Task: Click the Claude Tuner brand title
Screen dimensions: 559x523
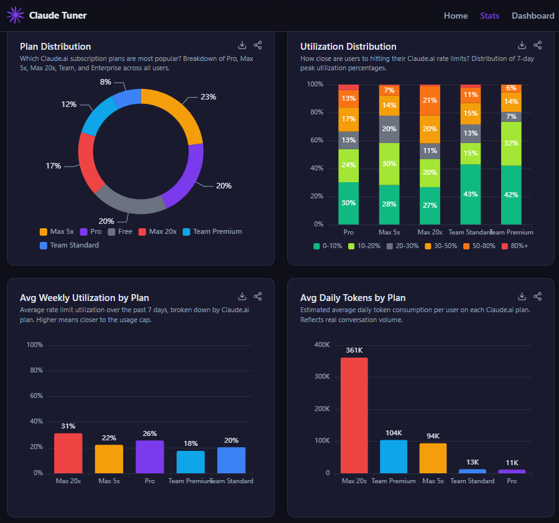Action: [58, 16]
